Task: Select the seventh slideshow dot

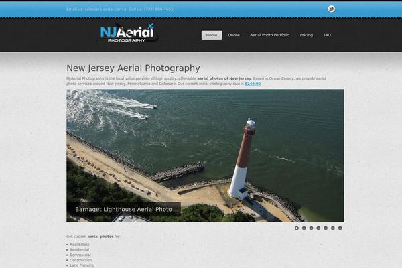Action: pyautogui.click(x=340, y=228)
